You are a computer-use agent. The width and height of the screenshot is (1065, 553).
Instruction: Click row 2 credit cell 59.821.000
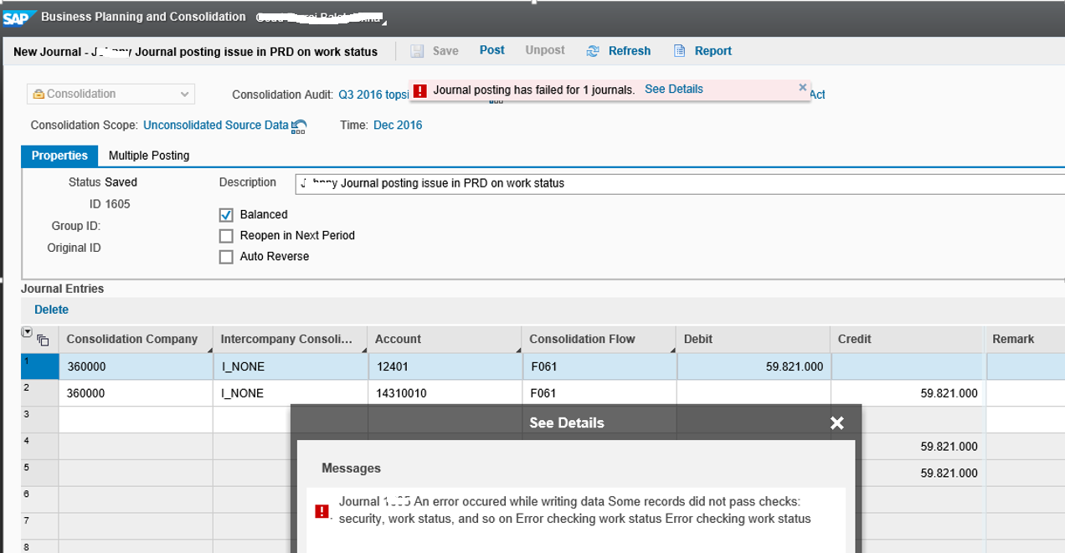pos(908,393)
